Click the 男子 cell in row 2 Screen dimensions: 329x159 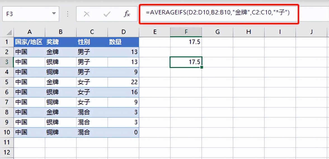pos(92,52)
